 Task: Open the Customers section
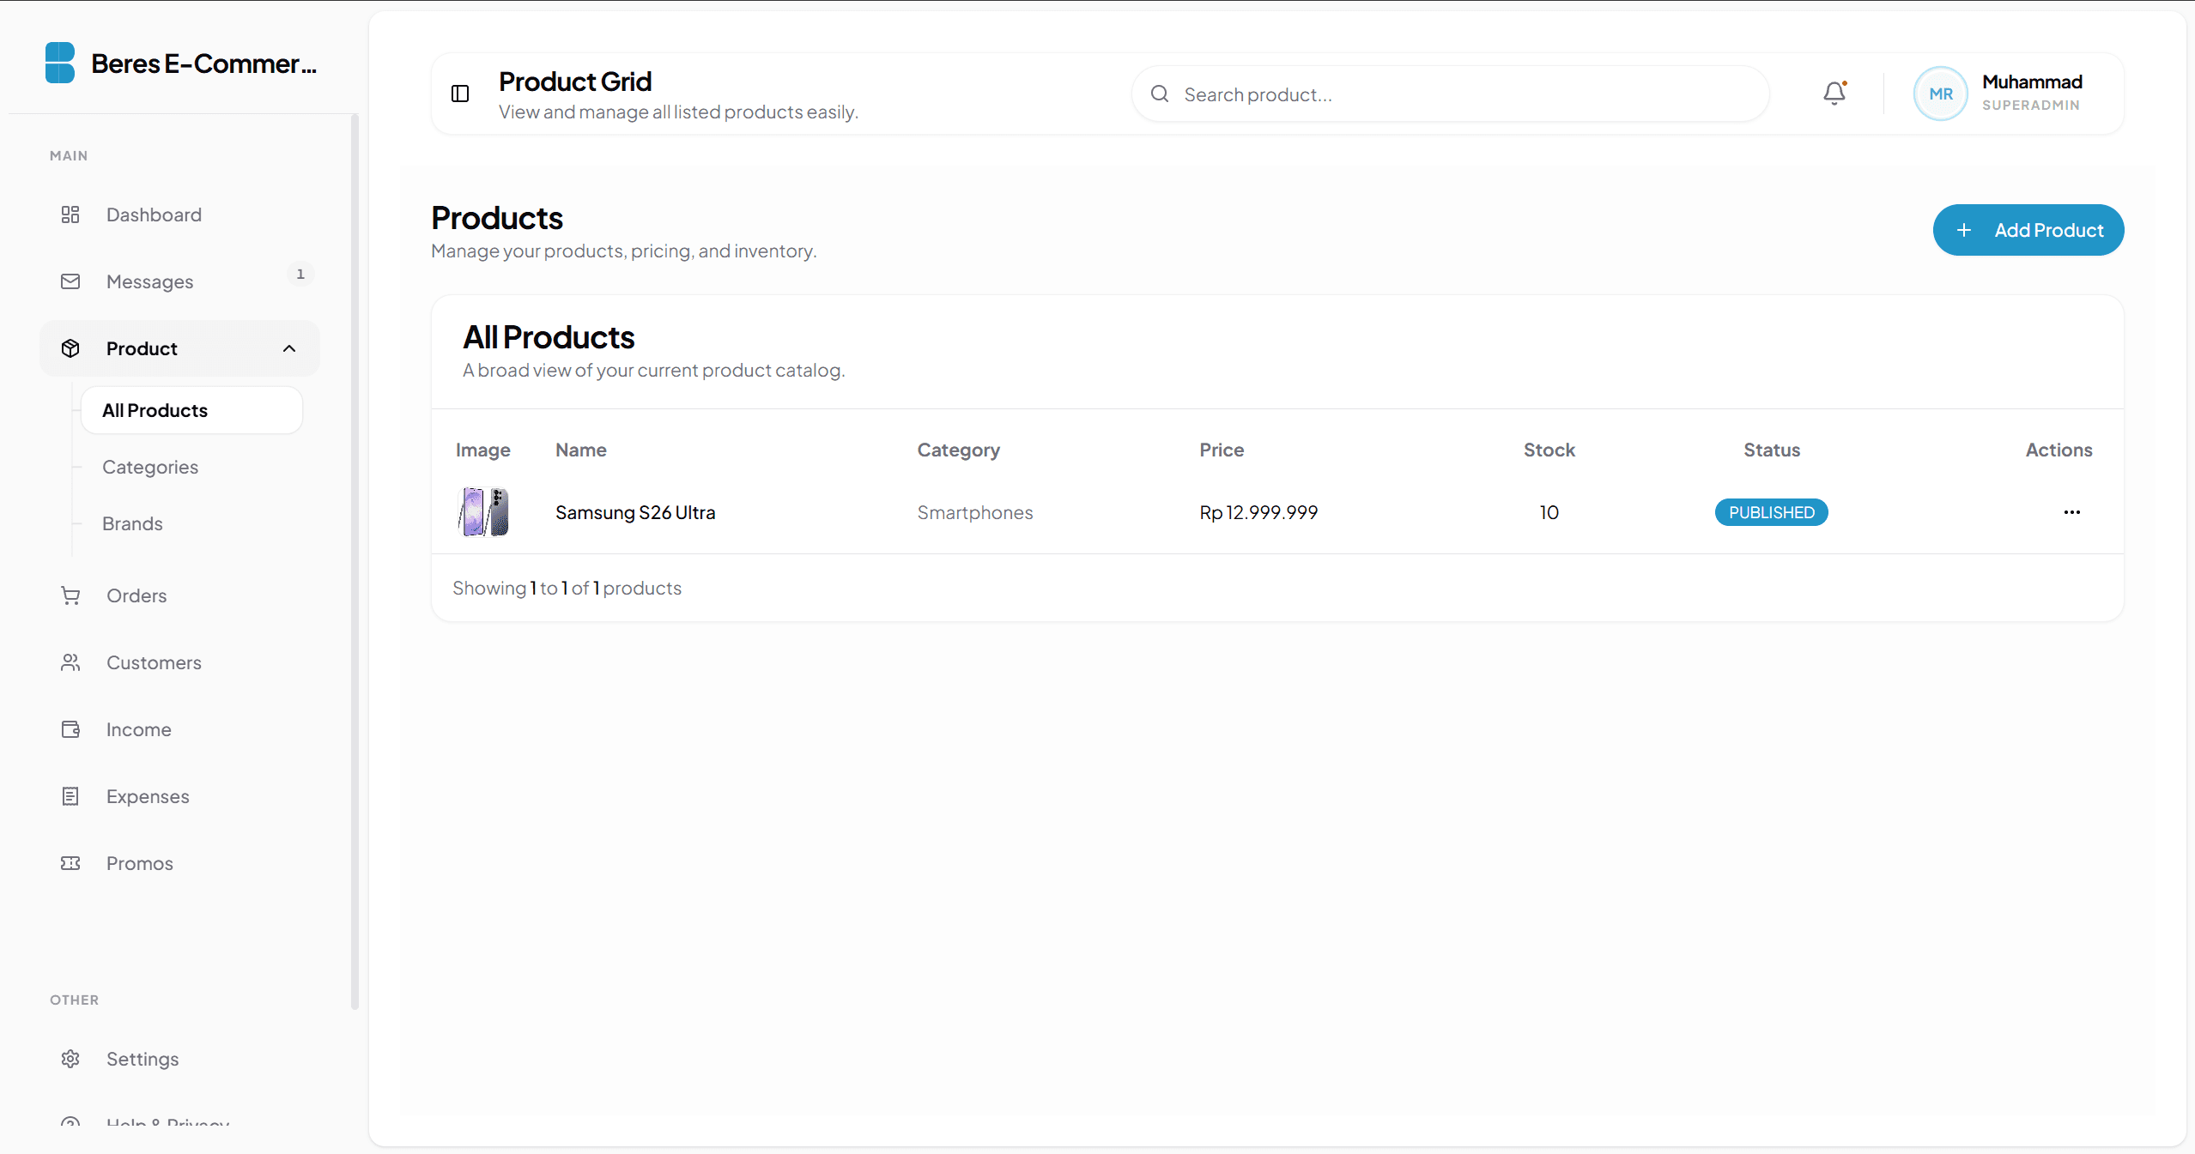179,662
